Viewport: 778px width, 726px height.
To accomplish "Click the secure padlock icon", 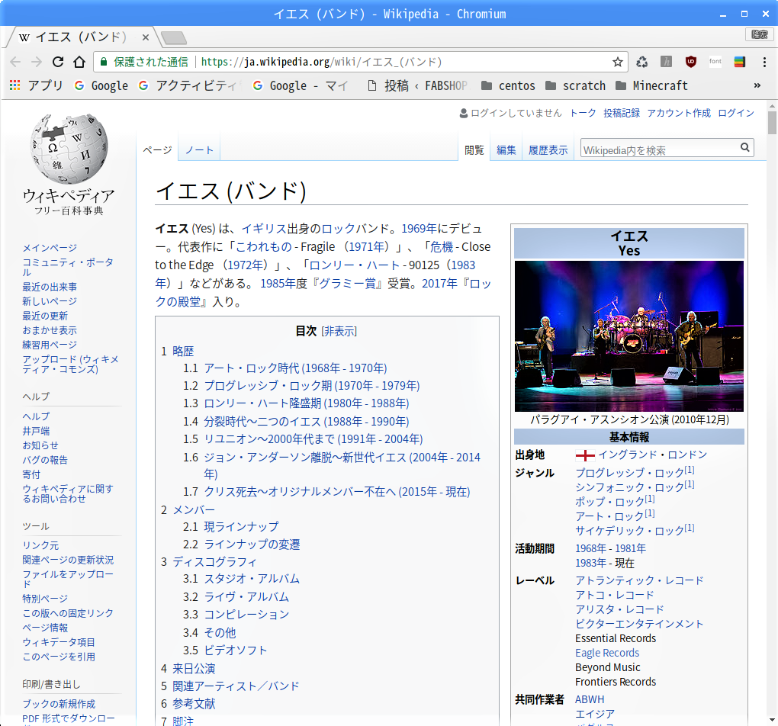I will click(x=104, y=62).
